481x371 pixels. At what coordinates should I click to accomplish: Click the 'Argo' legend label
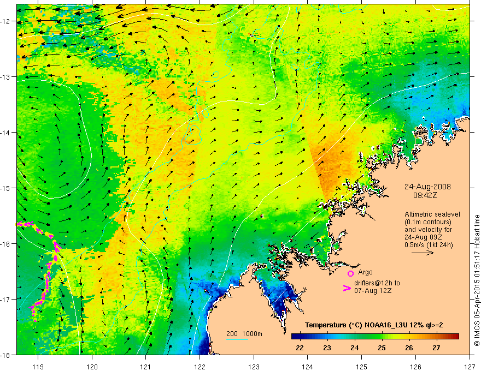[365, 272]
